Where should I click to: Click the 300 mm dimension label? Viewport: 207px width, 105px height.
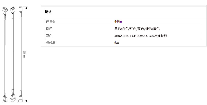(x=24, y=55)
